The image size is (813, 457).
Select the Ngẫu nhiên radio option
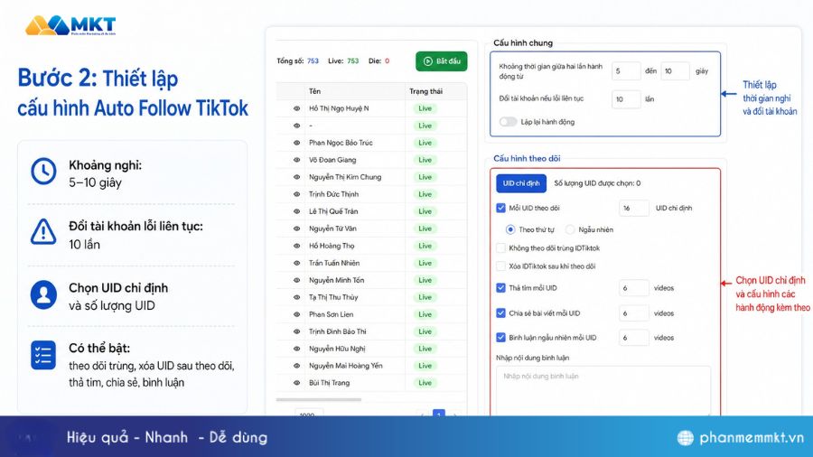[570, 229]
